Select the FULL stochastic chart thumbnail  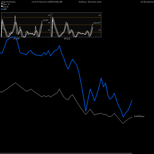(76, 25)
